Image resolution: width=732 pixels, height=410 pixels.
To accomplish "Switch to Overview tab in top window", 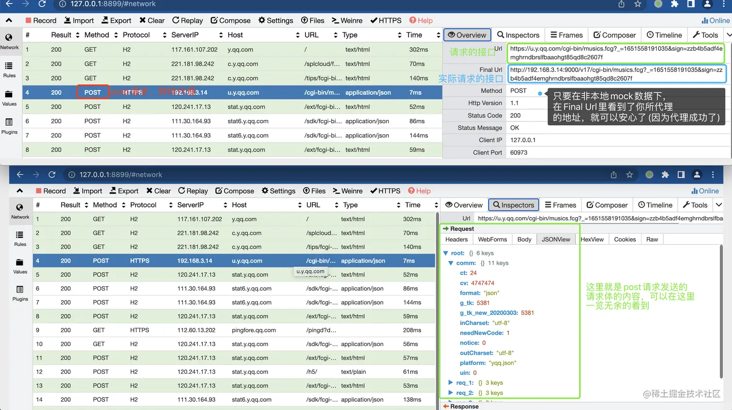I will pos(467,35).
